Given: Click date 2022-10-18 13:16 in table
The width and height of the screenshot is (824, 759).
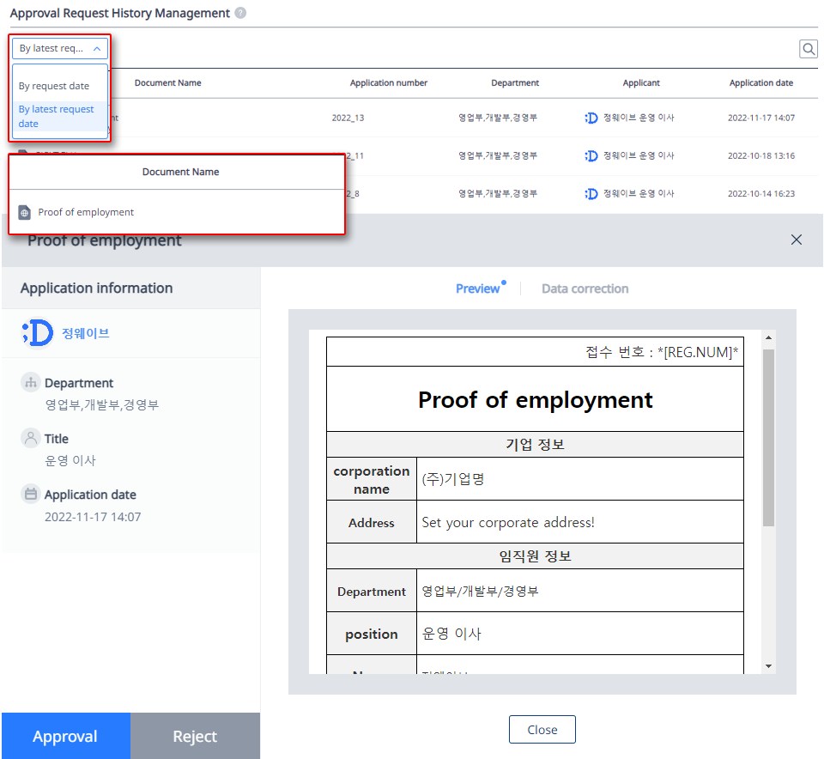Looking at the screenshot, I should click(761, 155).
